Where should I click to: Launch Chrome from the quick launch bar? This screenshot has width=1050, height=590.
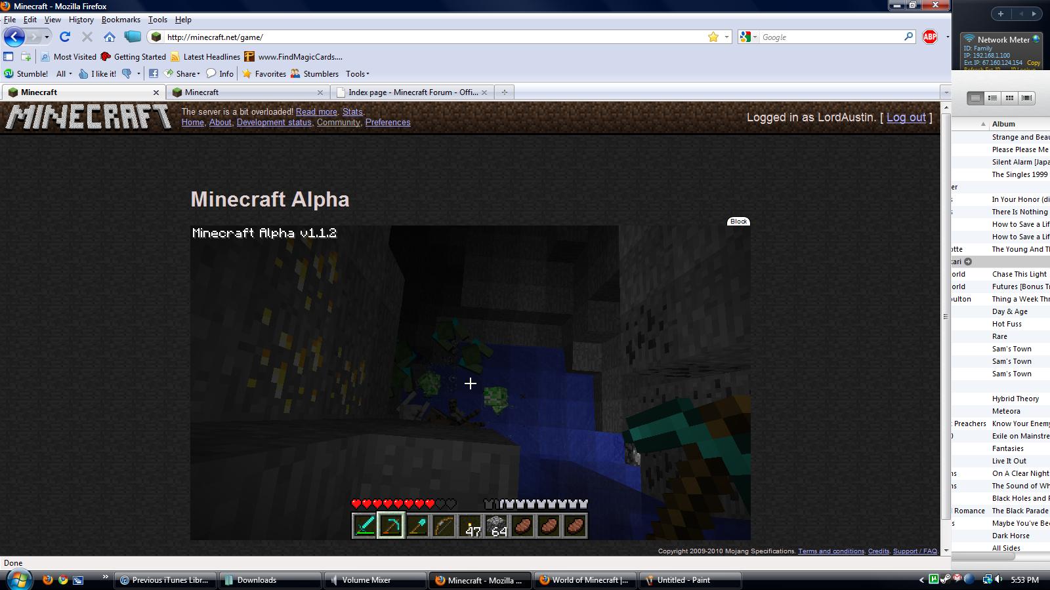(63, 580)
